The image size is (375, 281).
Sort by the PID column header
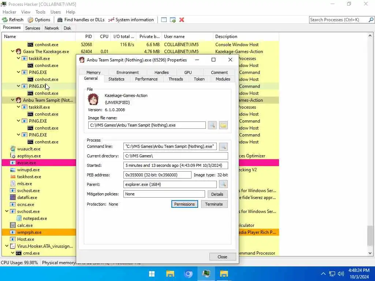[85, 37]
